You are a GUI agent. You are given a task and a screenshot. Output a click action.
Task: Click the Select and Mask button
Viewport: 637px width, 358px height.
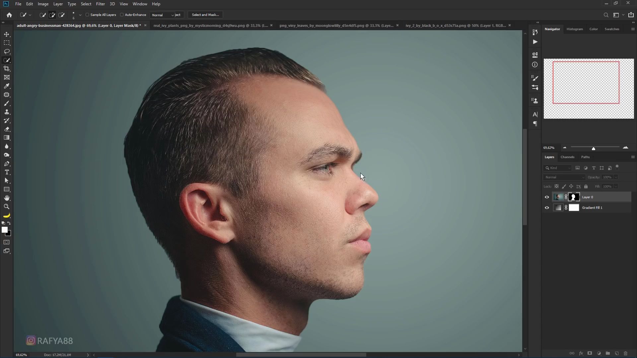205,15
